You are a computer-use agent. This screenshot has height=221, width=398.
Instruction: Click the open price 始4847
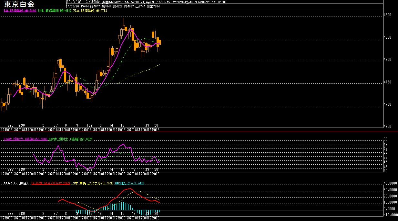pyautogui.click(x=95, y=6)
